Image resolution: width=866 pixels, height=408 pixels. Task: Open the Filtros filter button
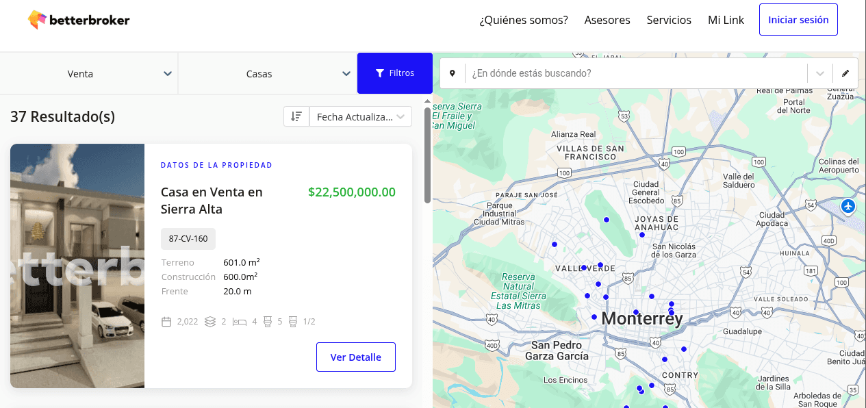[x=395, y=73]
